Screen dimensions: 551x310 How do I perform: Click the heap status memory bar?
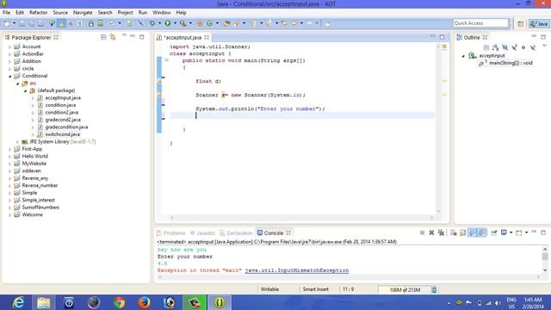tap(405, 290)
